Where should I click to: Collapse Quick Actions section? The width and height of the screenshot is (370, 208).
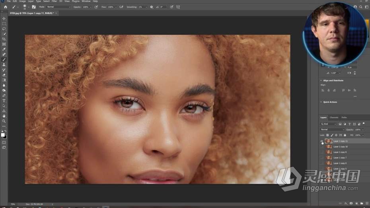tap(321, 102)
